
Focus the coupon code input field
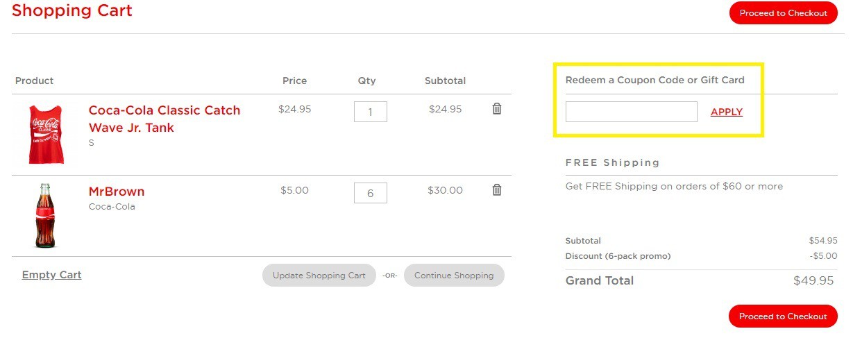click(632, 112)
